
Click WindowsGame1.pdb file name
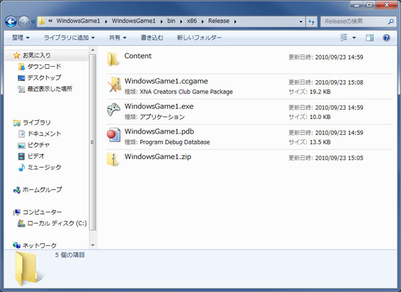(159, 132)
